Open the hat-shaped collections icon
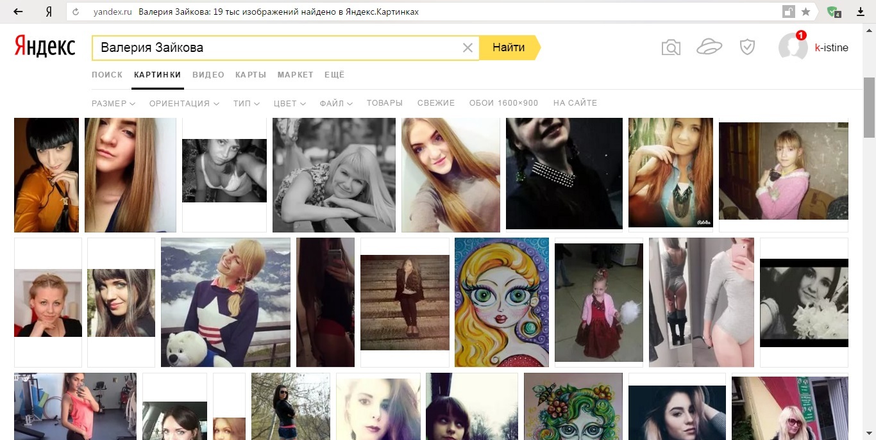Screen dimensions: 876x440 click(709, 47)
